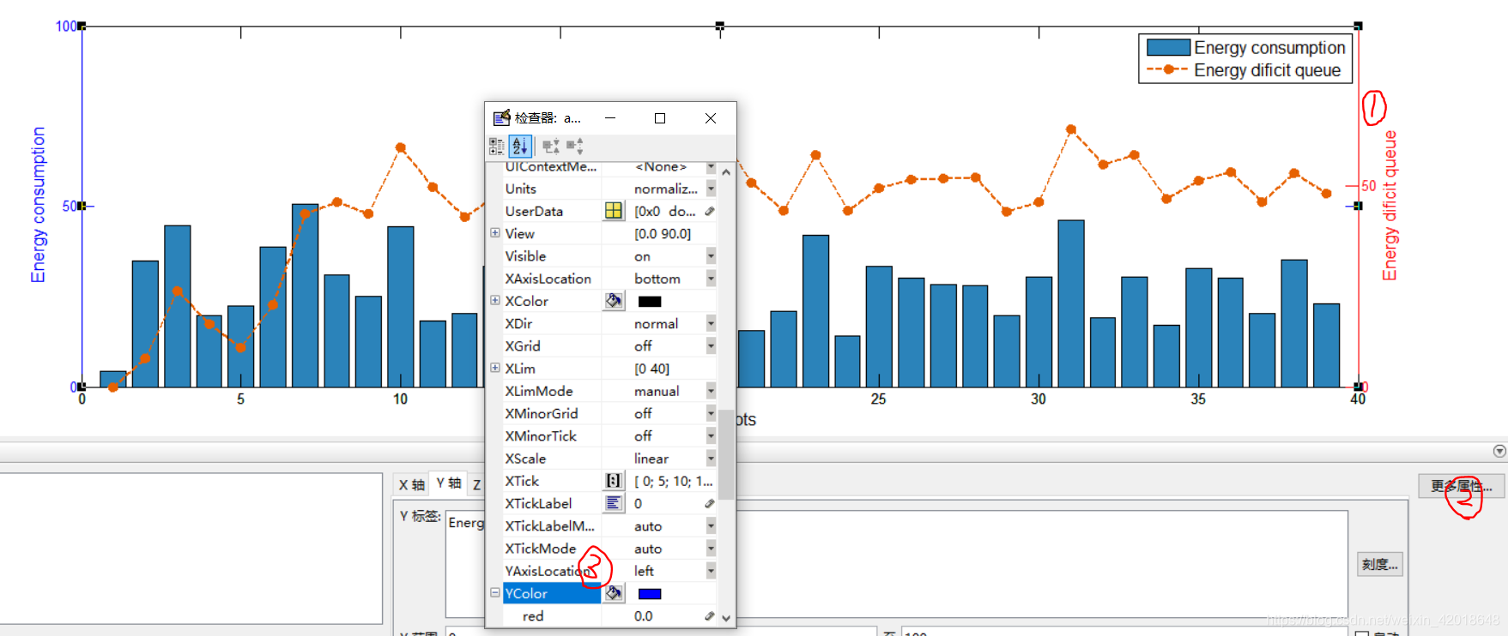1508x636 pixels.
Task: Open the XTick array editor icon
Action: tap(614, 481)
